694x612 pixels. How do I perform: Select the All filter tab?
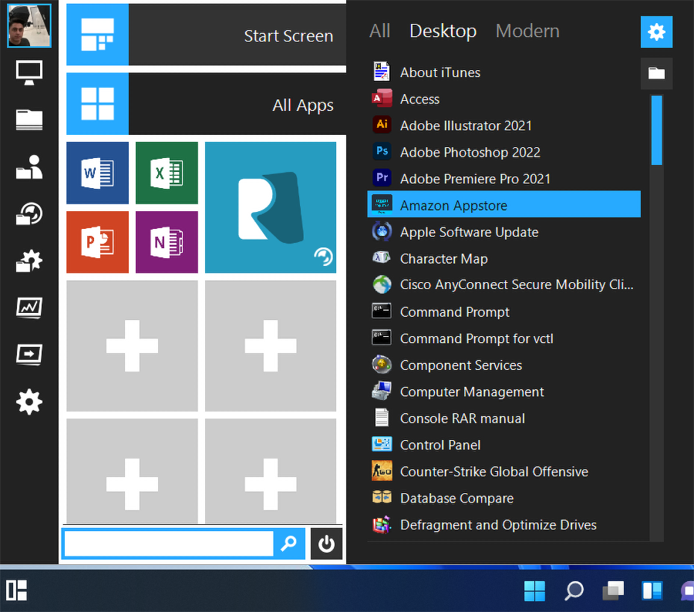pyautogui.click(x=379, y=31)
